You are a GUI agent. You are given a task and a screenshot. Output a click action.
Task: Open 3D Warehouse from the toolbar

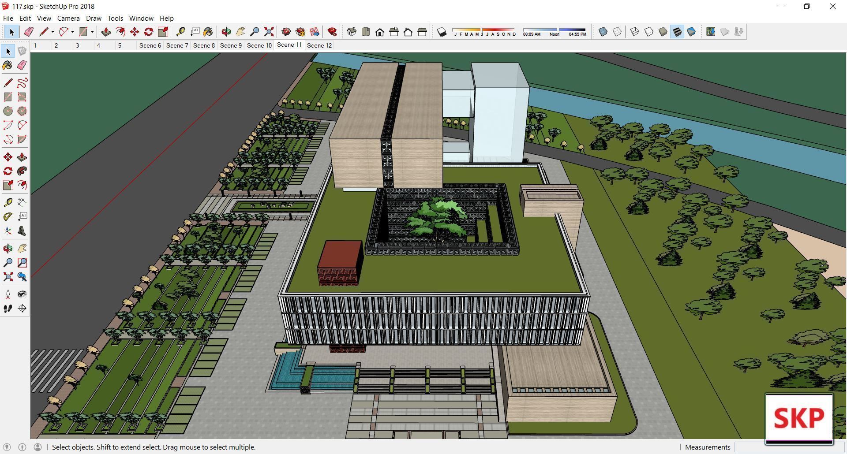pos(286,32)
